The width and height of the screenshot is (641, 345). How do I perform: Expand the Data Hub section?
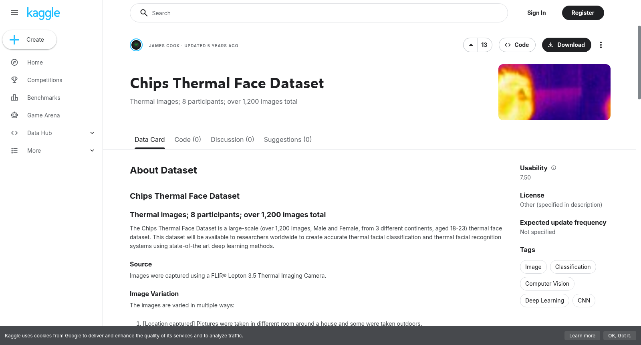(92, 133)
